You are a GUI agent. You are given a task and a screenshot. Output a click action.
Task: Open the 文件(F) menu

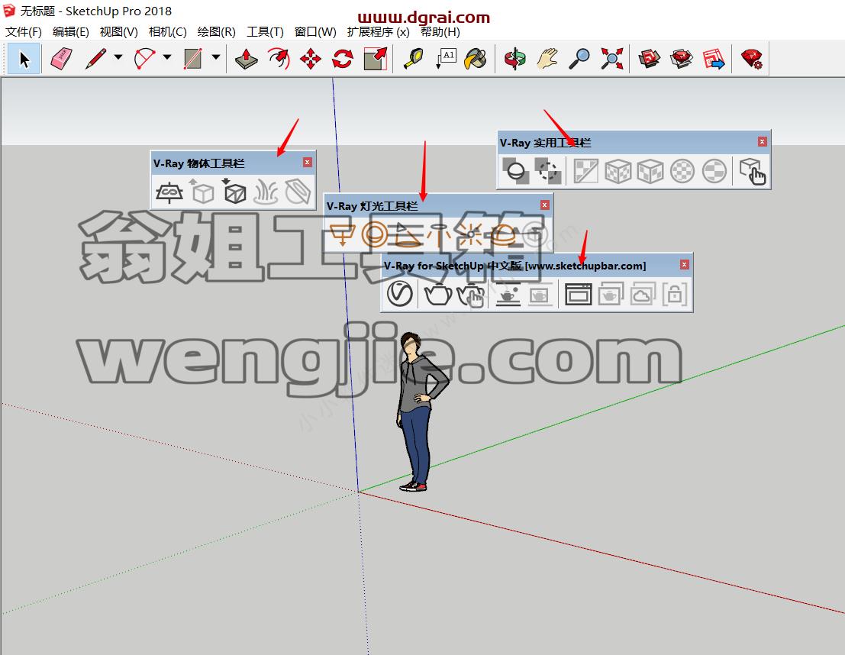24,32
